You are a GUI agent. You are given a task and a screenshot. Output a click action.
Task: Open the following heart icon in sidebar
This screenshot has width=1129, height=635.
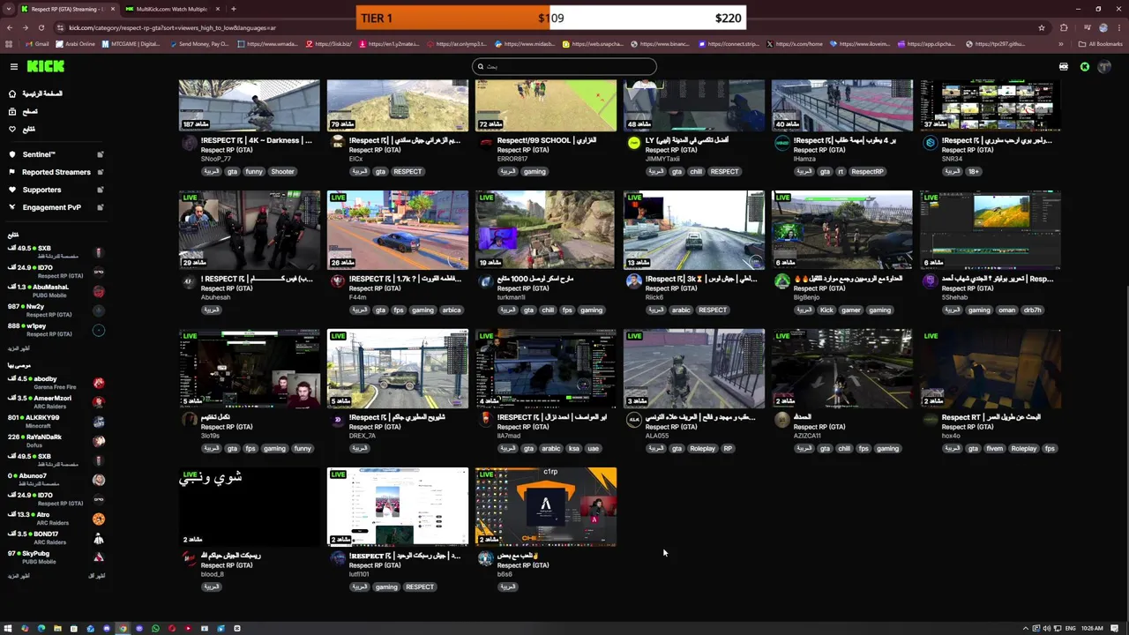pyautogui.click(x=12, y=129)
